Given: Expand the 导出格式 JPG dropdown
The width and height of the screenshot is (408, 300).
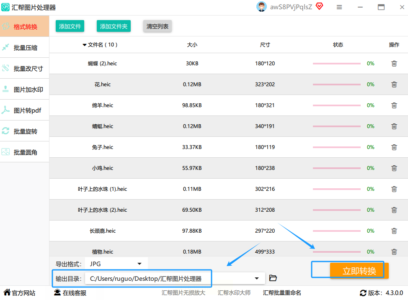Looking at the screenshot, I should (x=139, y=264).
